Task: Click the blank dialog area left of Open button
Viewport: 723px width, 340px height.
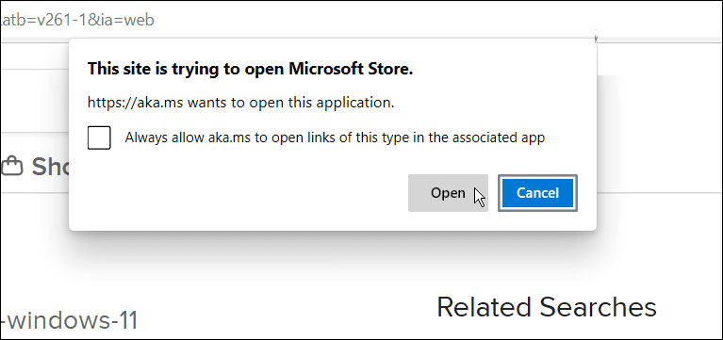Action: (x=239, y=193)
